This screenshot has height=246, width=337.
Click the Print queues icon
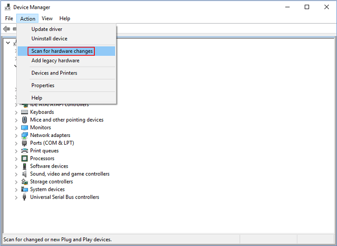[25, 150]
